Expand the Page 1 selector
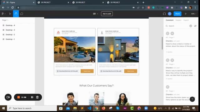This screenshot has height=112, width=200. click(x=6, y=20)
